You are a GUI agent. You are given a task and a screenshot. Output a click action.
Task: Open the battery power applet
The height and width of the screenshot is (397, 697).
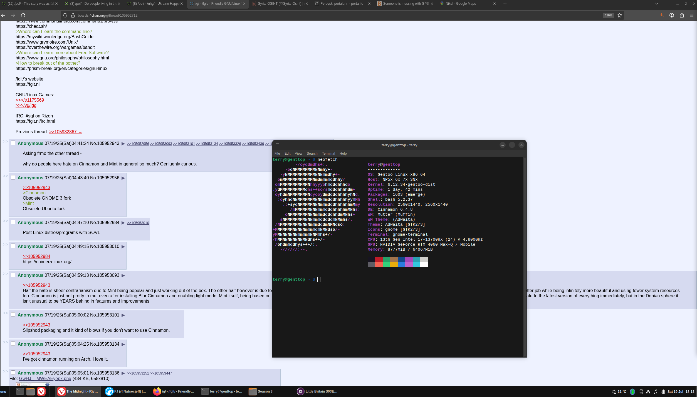(663, 391)
